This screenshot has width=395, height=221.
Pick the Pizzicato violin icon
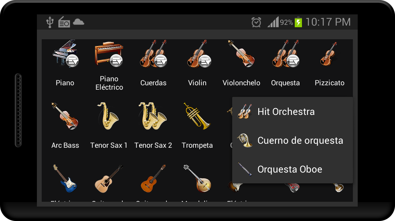(329, 54)
